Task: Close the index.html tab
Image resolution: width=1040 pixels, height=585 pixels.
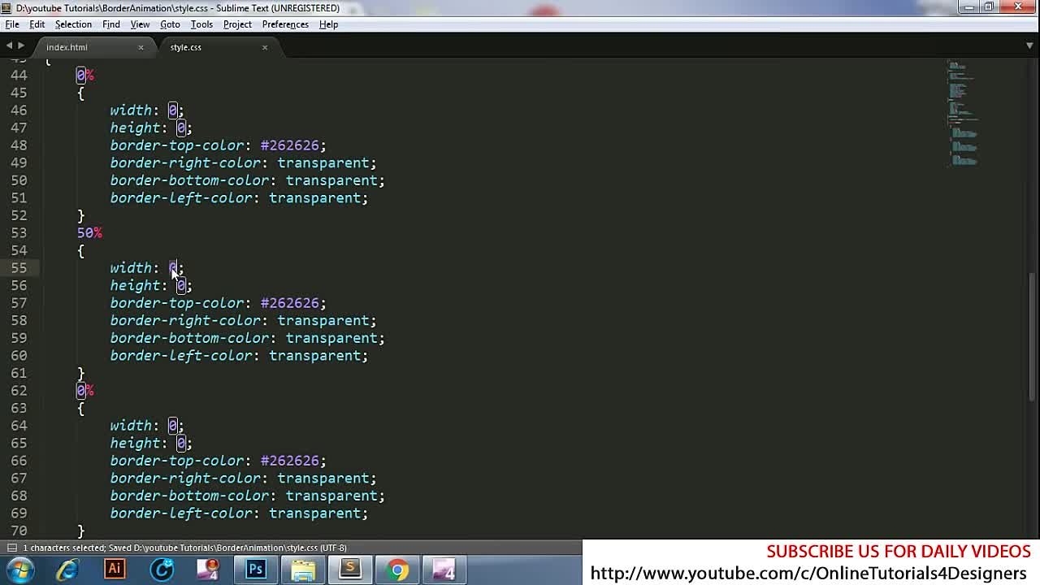Action: pyautogui.click(x=141, y=47)
